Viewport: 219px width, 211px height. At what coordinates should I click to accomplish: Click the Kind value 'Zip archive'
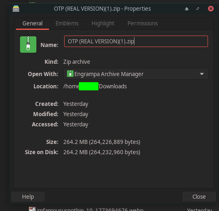(77, 62)
